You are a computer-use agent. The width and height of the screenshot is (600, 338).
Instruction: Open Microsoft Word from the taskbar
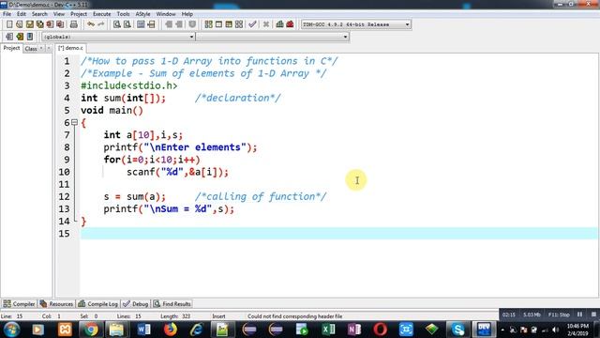[143, 330]
